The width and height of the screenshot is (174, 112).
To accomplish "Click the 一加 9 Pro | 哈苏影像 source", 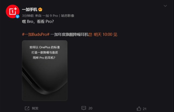I will tap(58, 16).
